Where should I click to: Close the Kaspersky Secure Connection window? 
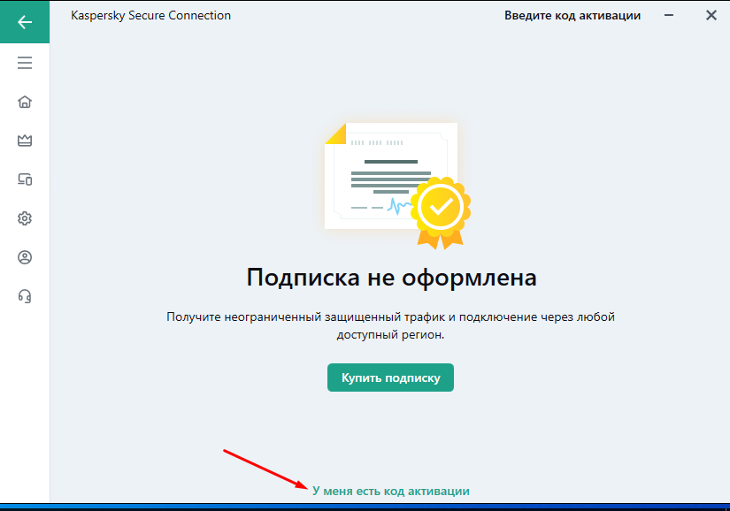[711, 15]
